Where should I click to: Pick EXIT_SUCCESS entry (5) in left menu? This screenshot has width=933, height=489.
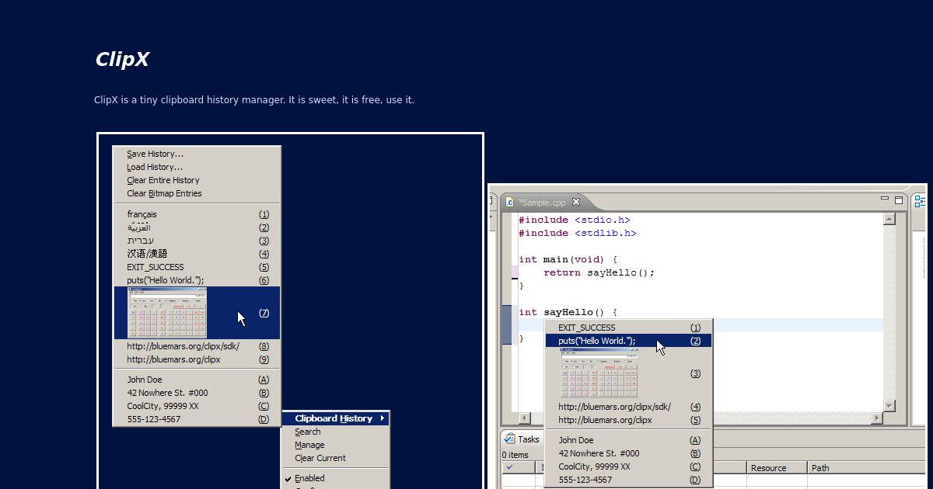tap(197, 267)
